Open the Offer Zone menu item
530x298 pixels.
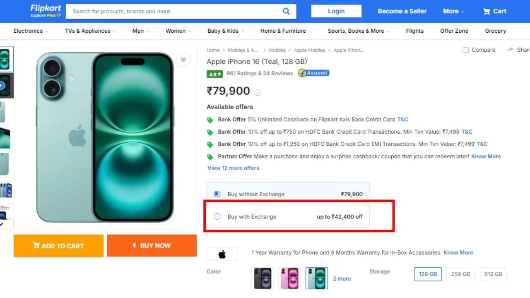tap(454, 31)
